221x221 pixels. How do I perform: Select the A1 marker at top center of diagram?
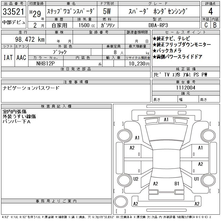pyautogui.click(x=166, y=120)
